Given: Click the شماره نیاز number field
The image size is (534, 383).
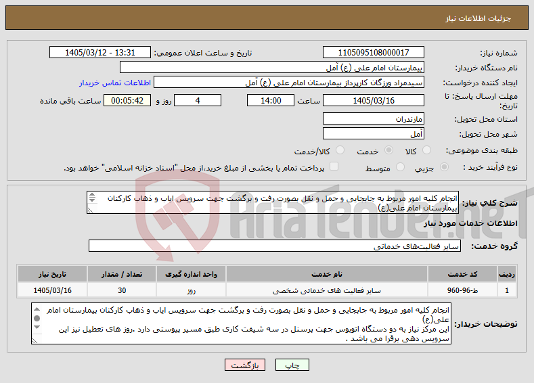Looking at the screenshot, I should pyautogui.click(x=373, y=52).
